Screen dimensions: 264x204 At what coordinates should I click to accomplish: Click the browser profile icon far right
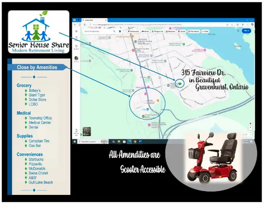pos(252,25)
